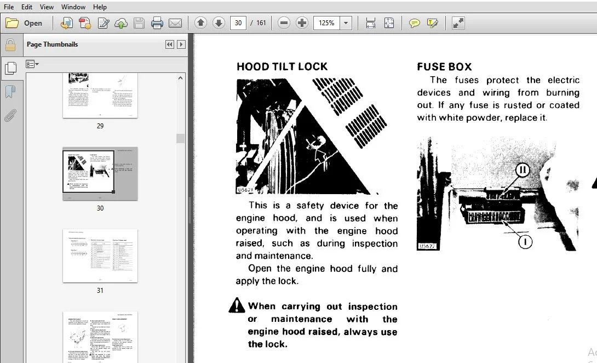Go to next page with down arrow
The height and width of the screenshot is (363, 597).
coord(219,23)
